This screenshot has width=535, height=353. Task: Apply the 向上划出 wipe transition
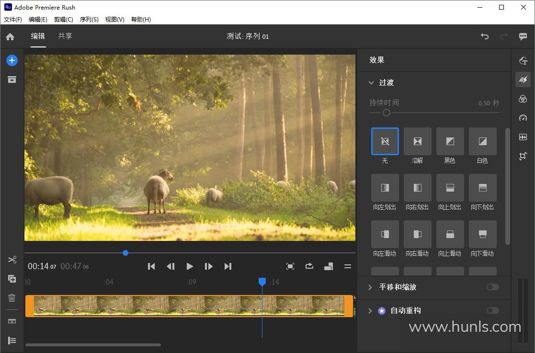pos(450,188)
